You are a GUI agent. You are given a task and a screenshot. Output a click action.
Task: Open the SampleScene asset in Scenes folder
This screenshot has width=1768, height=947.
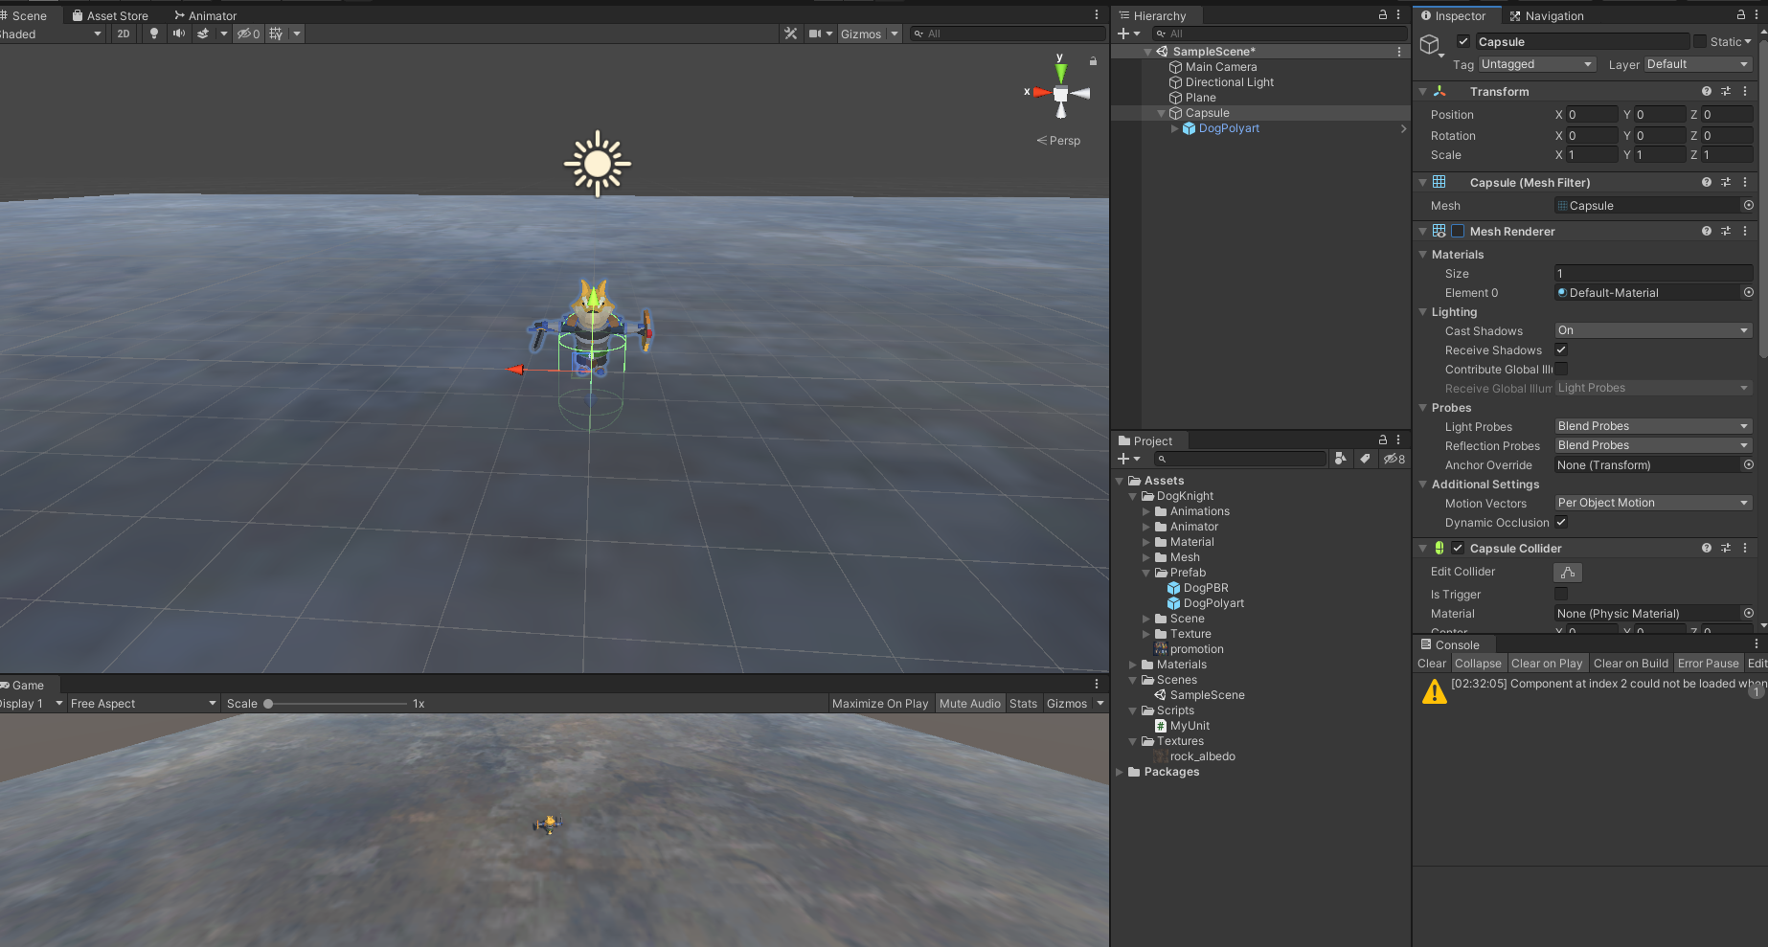click(x=1199, y=695)
